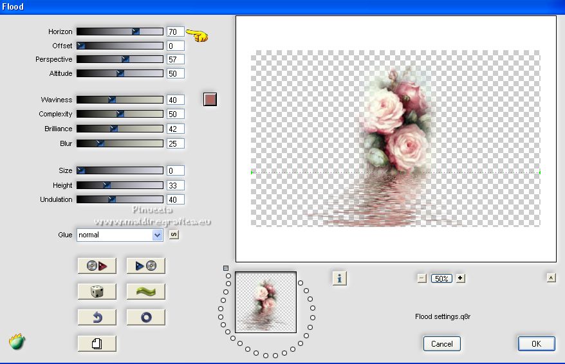This screenshot has width=565, height=364.
Task: Open the info button
Action: coord(339,278)
